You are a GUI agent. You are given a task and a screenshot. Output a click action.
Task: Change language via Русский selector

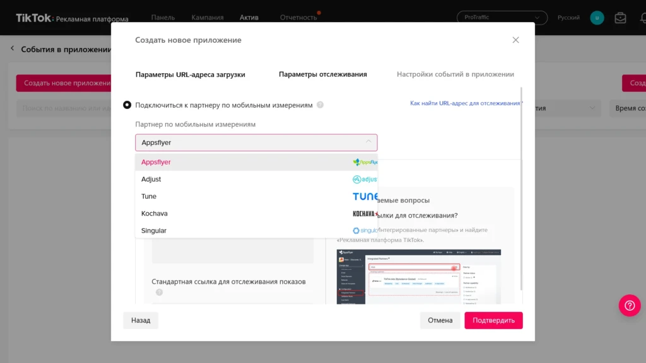pyautogui.click(x=568, y=17)
